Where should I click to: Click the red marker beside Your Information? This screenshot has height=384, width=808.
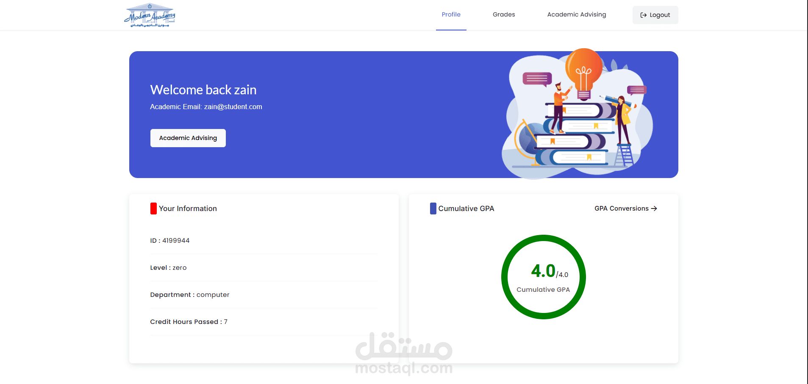coord(153,208)
